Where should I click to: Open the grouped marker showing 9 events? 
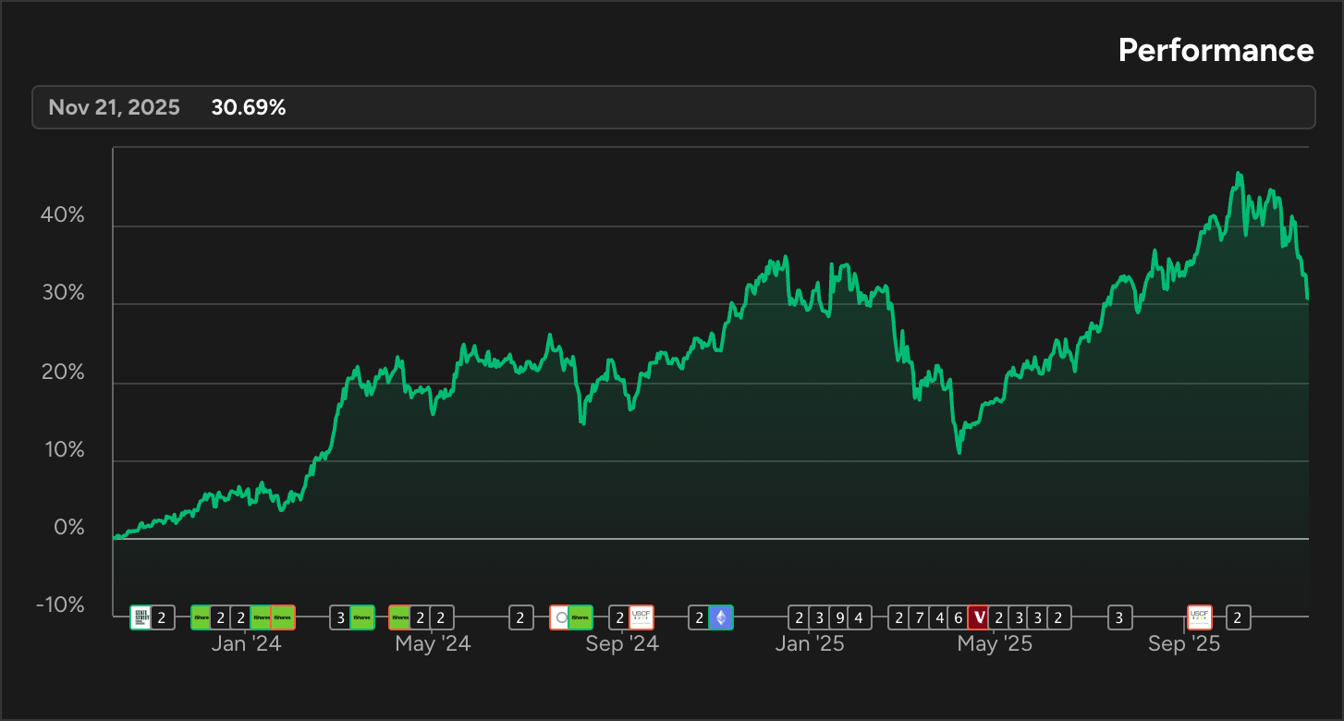[841, 617]
